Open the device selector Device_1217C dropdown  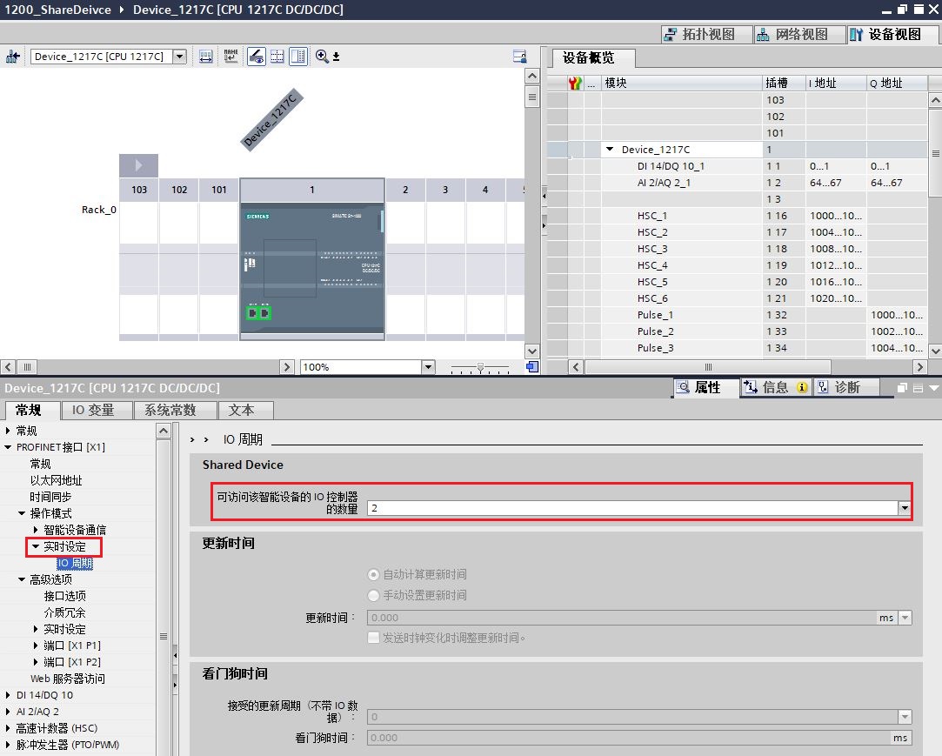pos(179,57)
